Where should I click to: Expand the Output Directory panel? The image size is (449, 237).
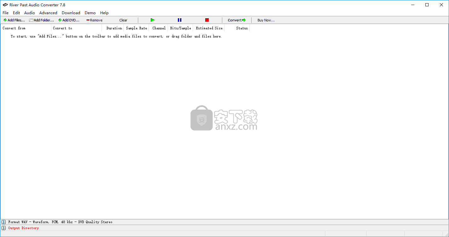coord(4,228)
